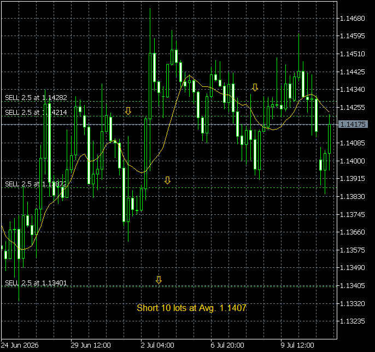
Task: Click the 1.13405 price scale label
Action: [353, 285]
